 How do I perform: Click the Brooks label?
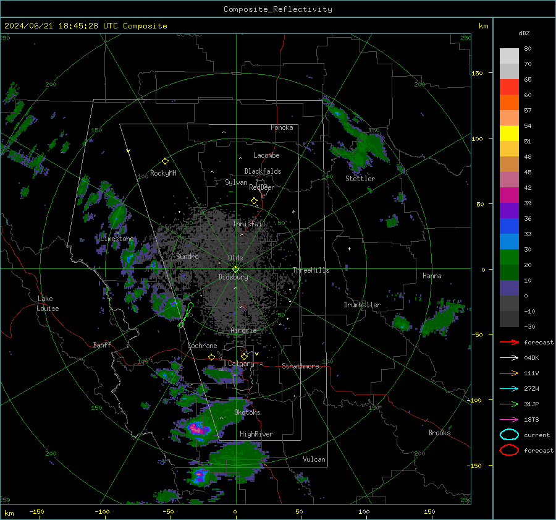439,433
